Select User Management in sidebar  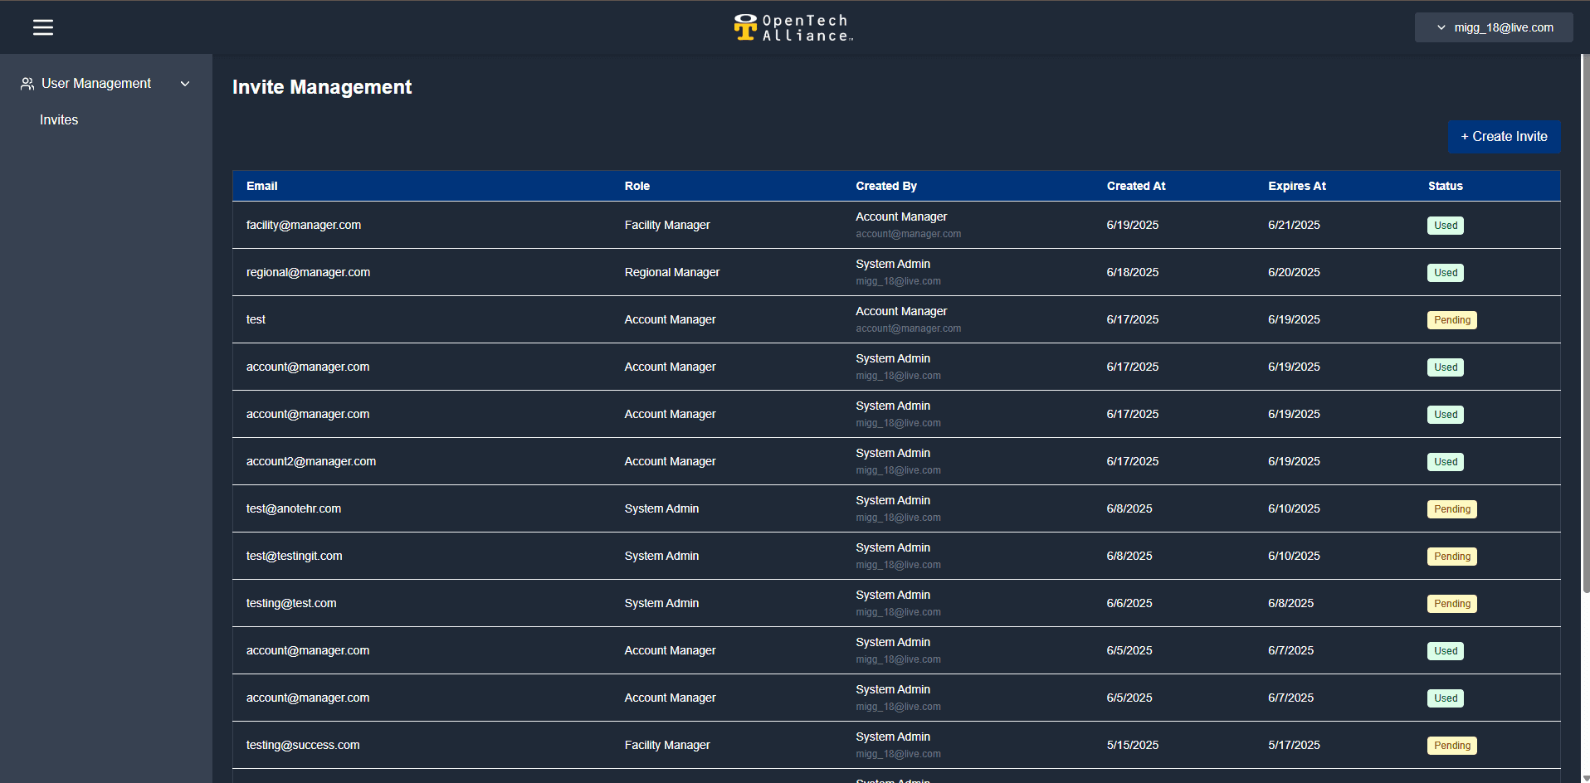pyautogui.click(x=96, y=84)
